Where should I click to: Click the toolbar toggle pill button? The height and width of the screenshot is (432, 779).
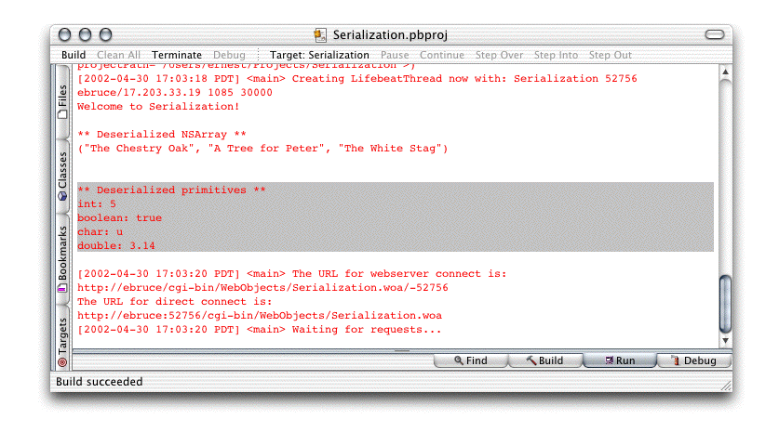(715, 34)
